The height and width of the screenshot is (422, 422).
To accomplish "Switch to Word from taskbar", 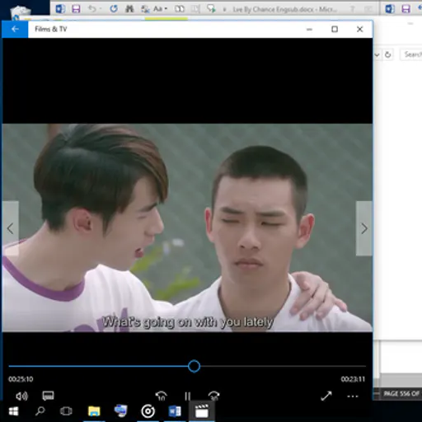I will click(175, 411).
